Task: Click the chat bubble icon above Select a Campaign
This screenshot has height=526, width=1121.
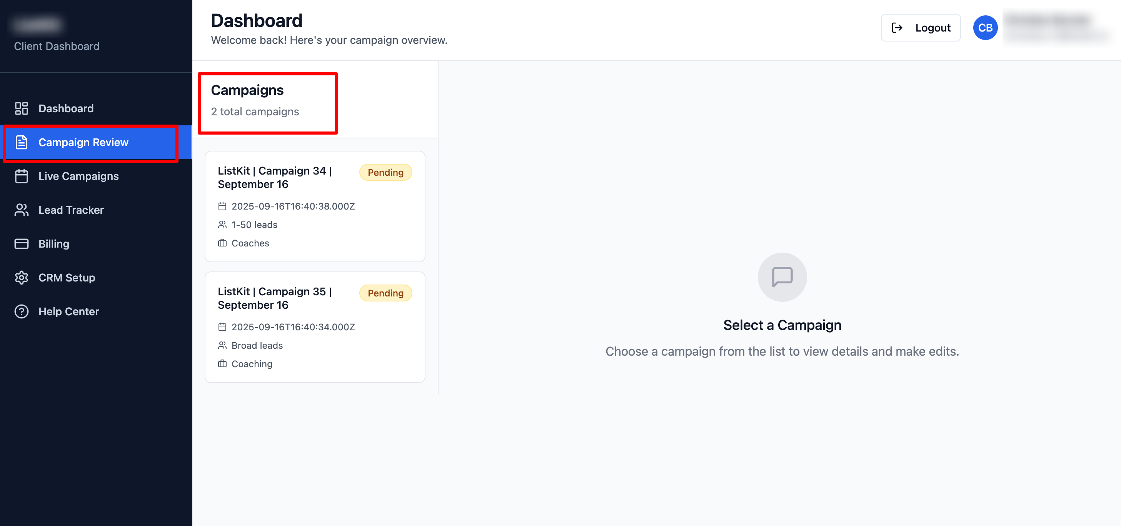Action: coord(782,277)
